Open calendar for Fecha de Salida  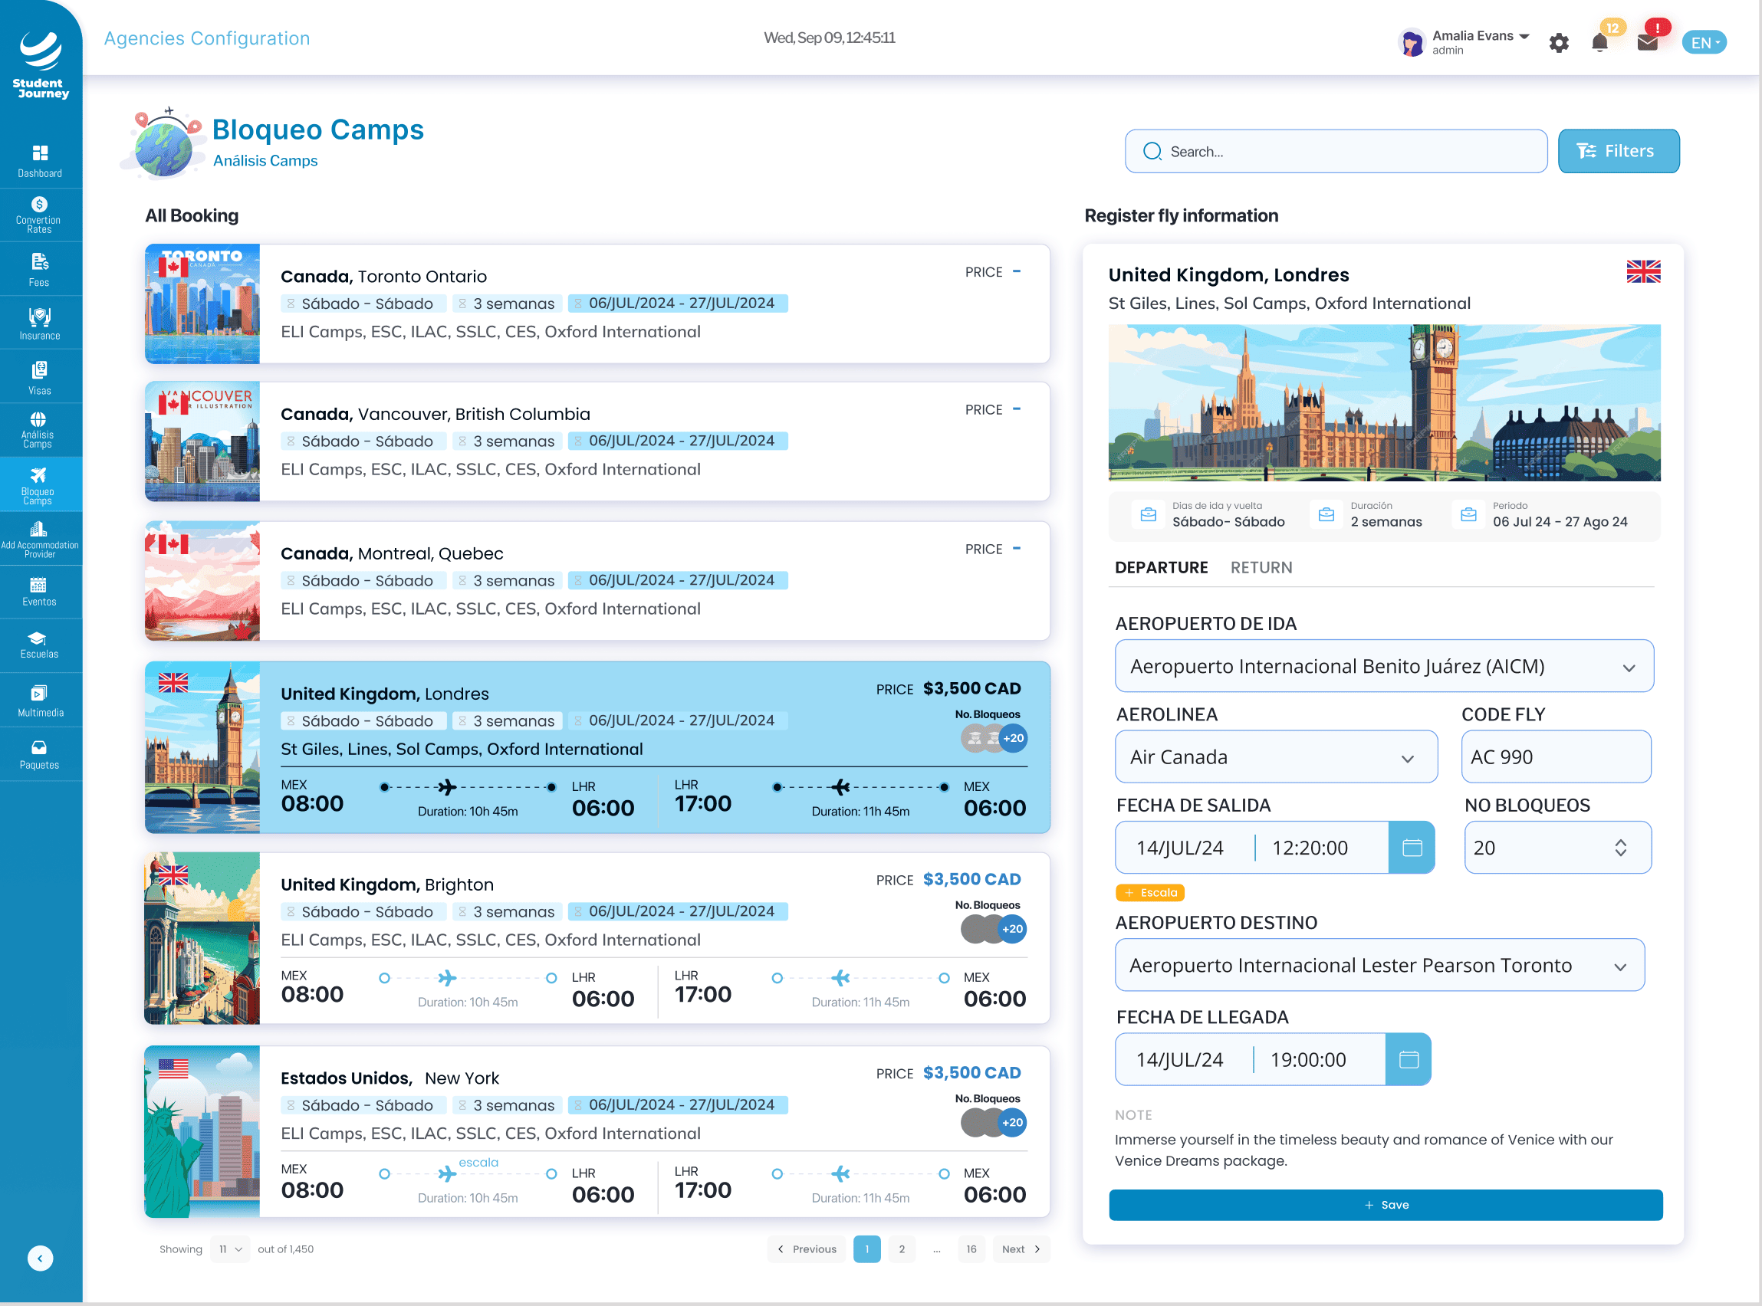(1412, 848)
